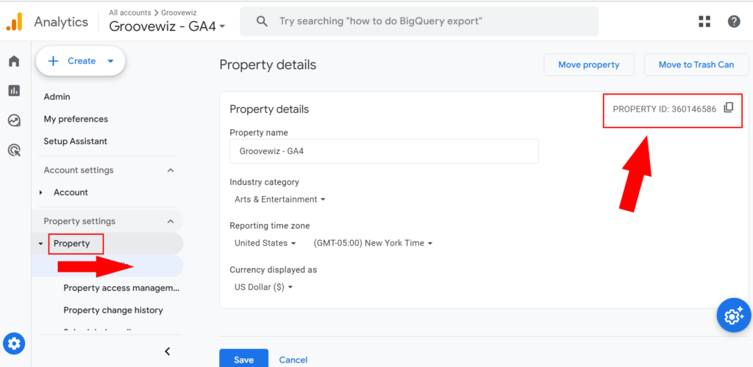Open the Groovewiz - GA4 property selector

pyautogui.click(x=167, y=26)
